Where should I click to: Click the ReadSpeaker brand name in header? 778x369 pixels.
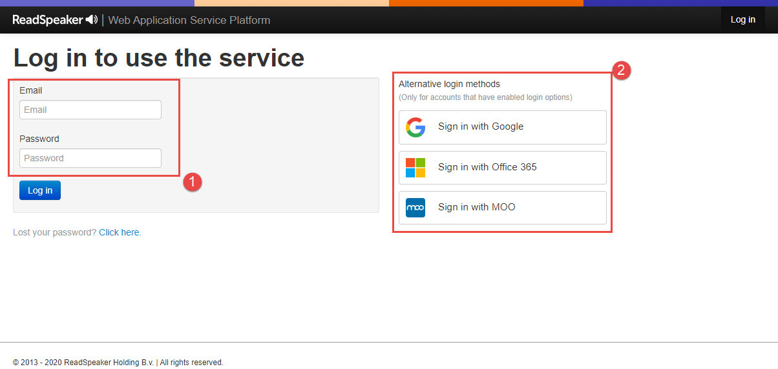(48, 20)
